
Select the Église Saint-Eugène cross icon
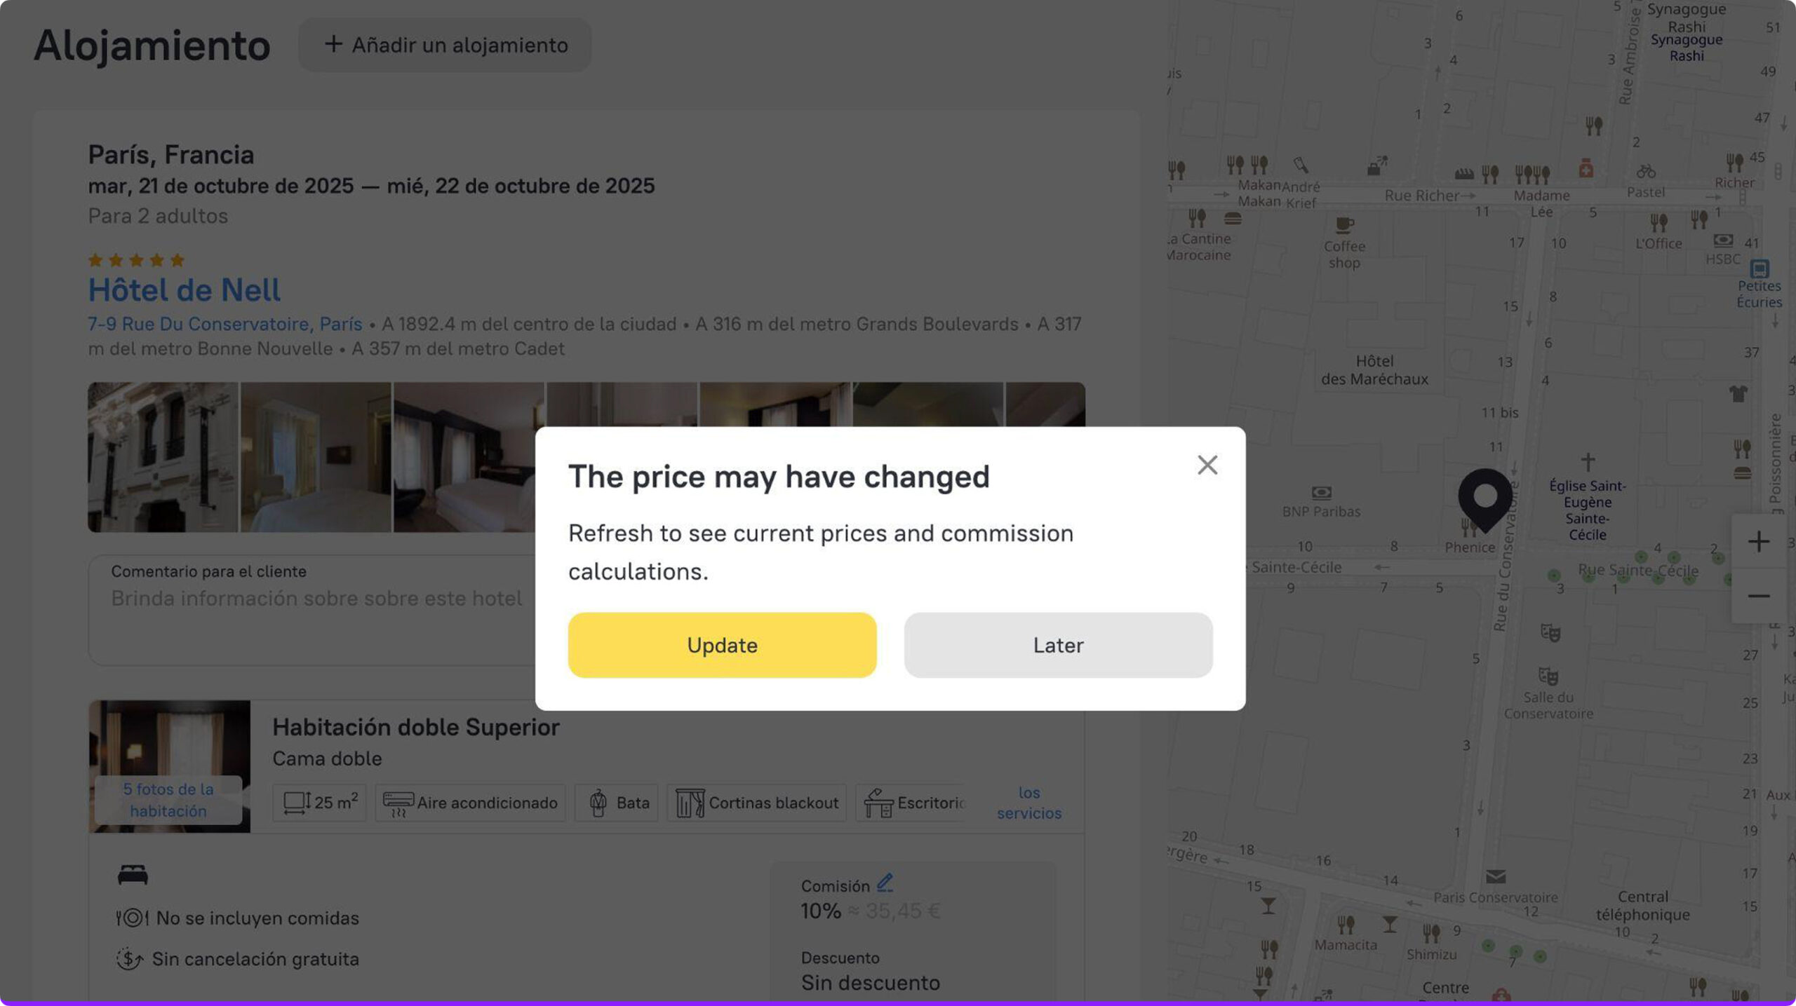1588,462
